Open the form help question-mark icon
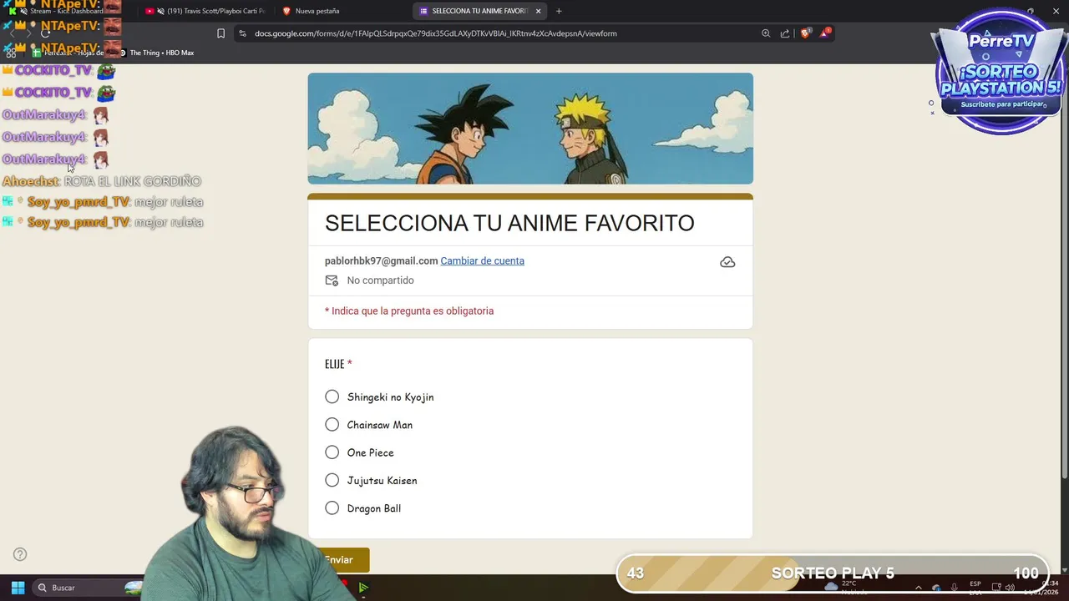1069x601 pixels. [x=20, y=554]
